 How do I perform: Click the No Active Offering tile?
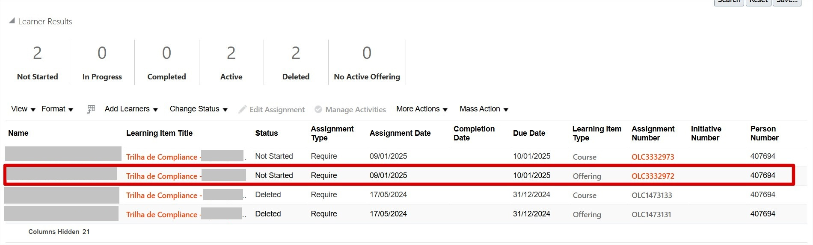coord(367,62)
